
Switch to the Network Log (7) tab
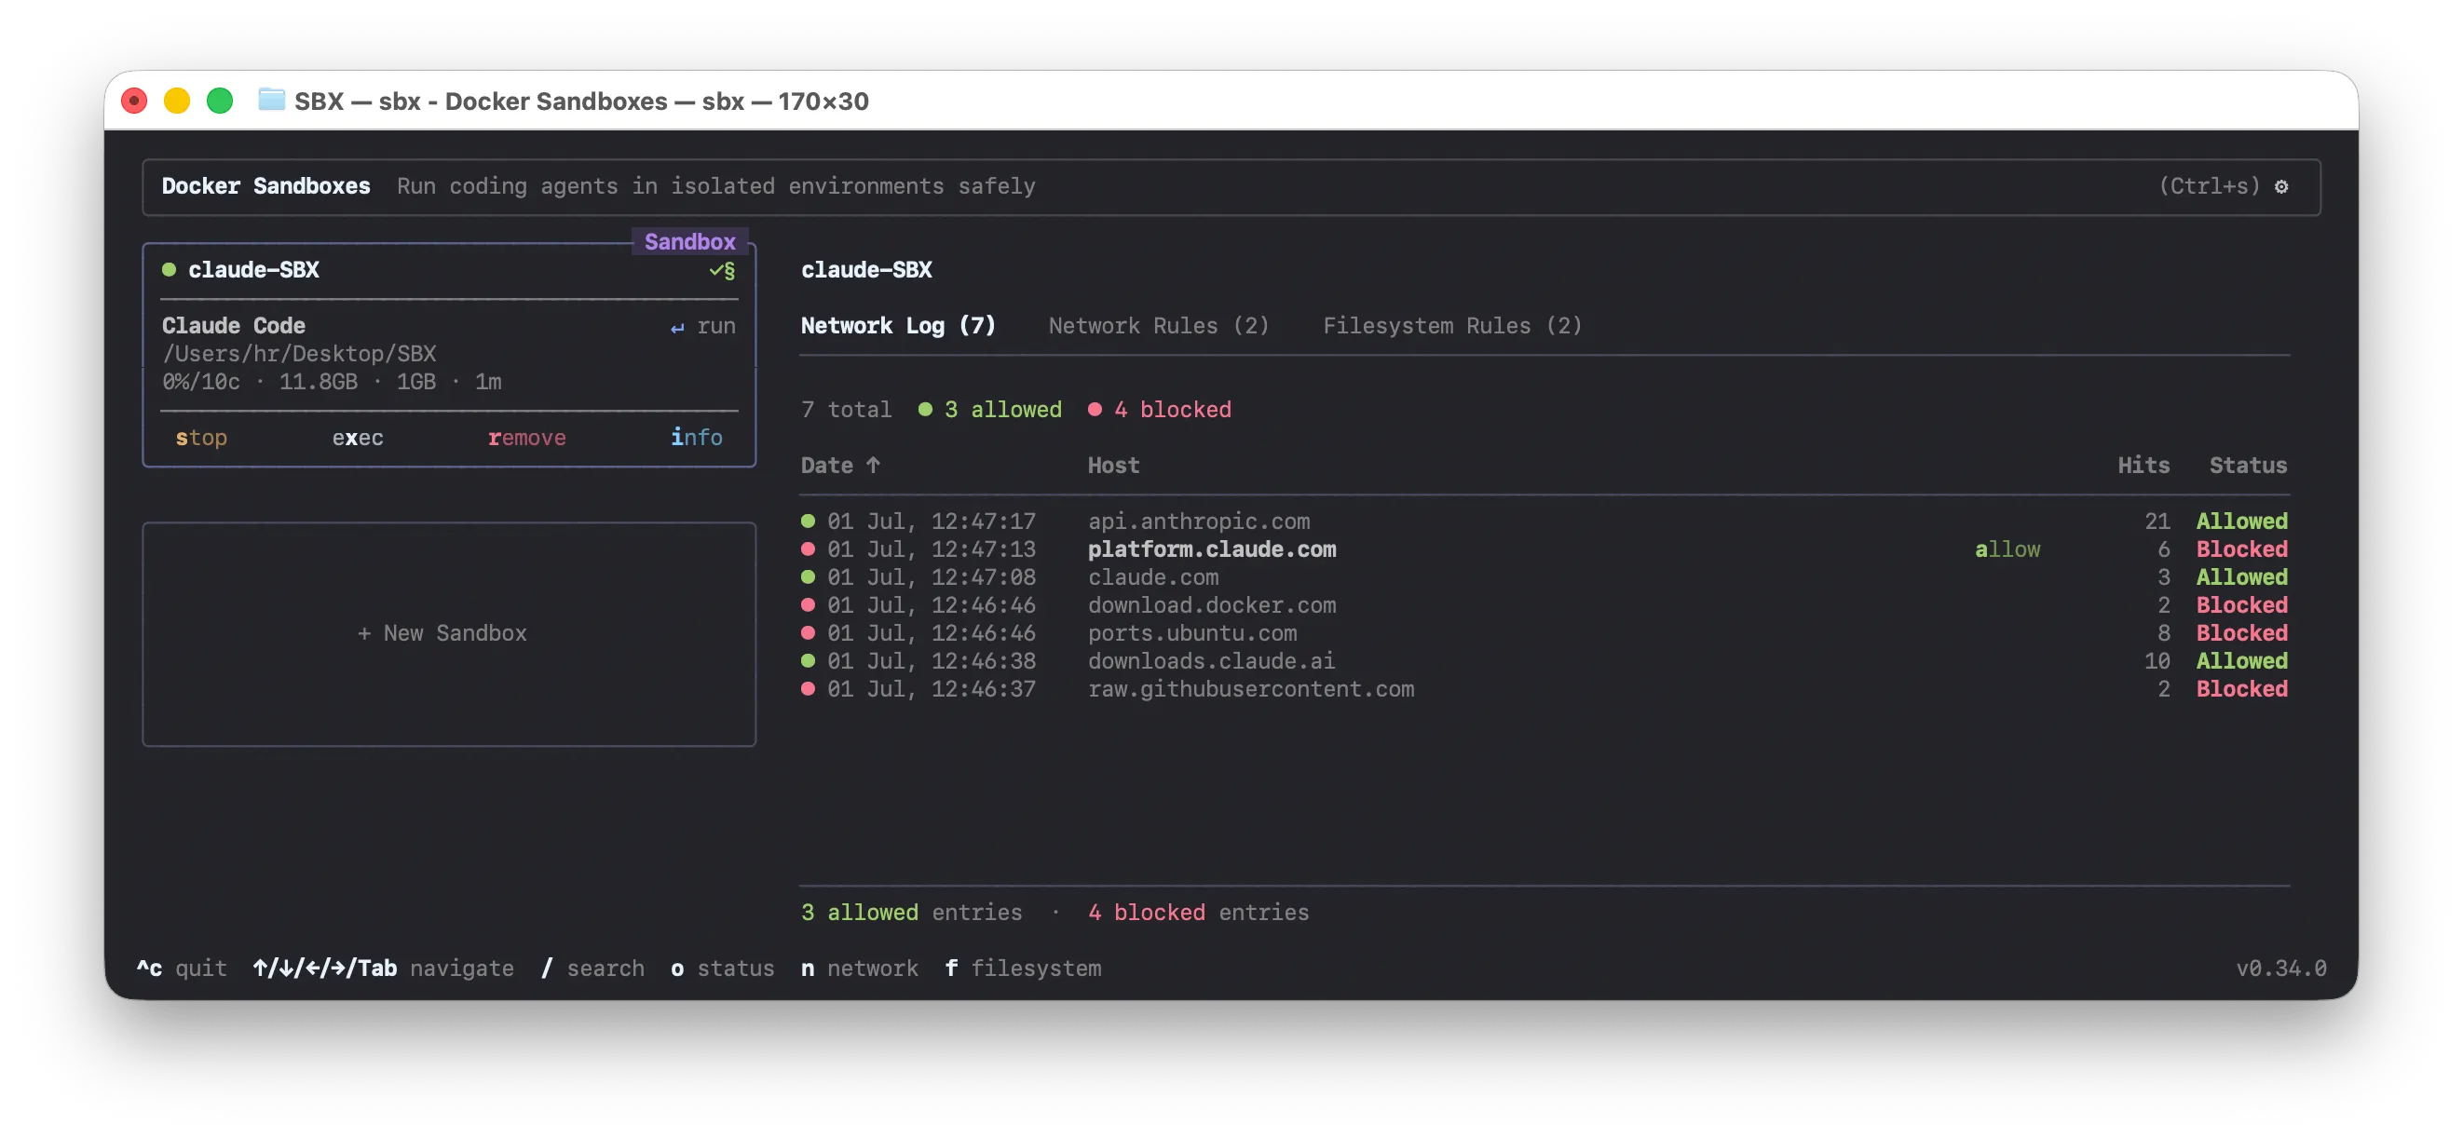[898, 326]
